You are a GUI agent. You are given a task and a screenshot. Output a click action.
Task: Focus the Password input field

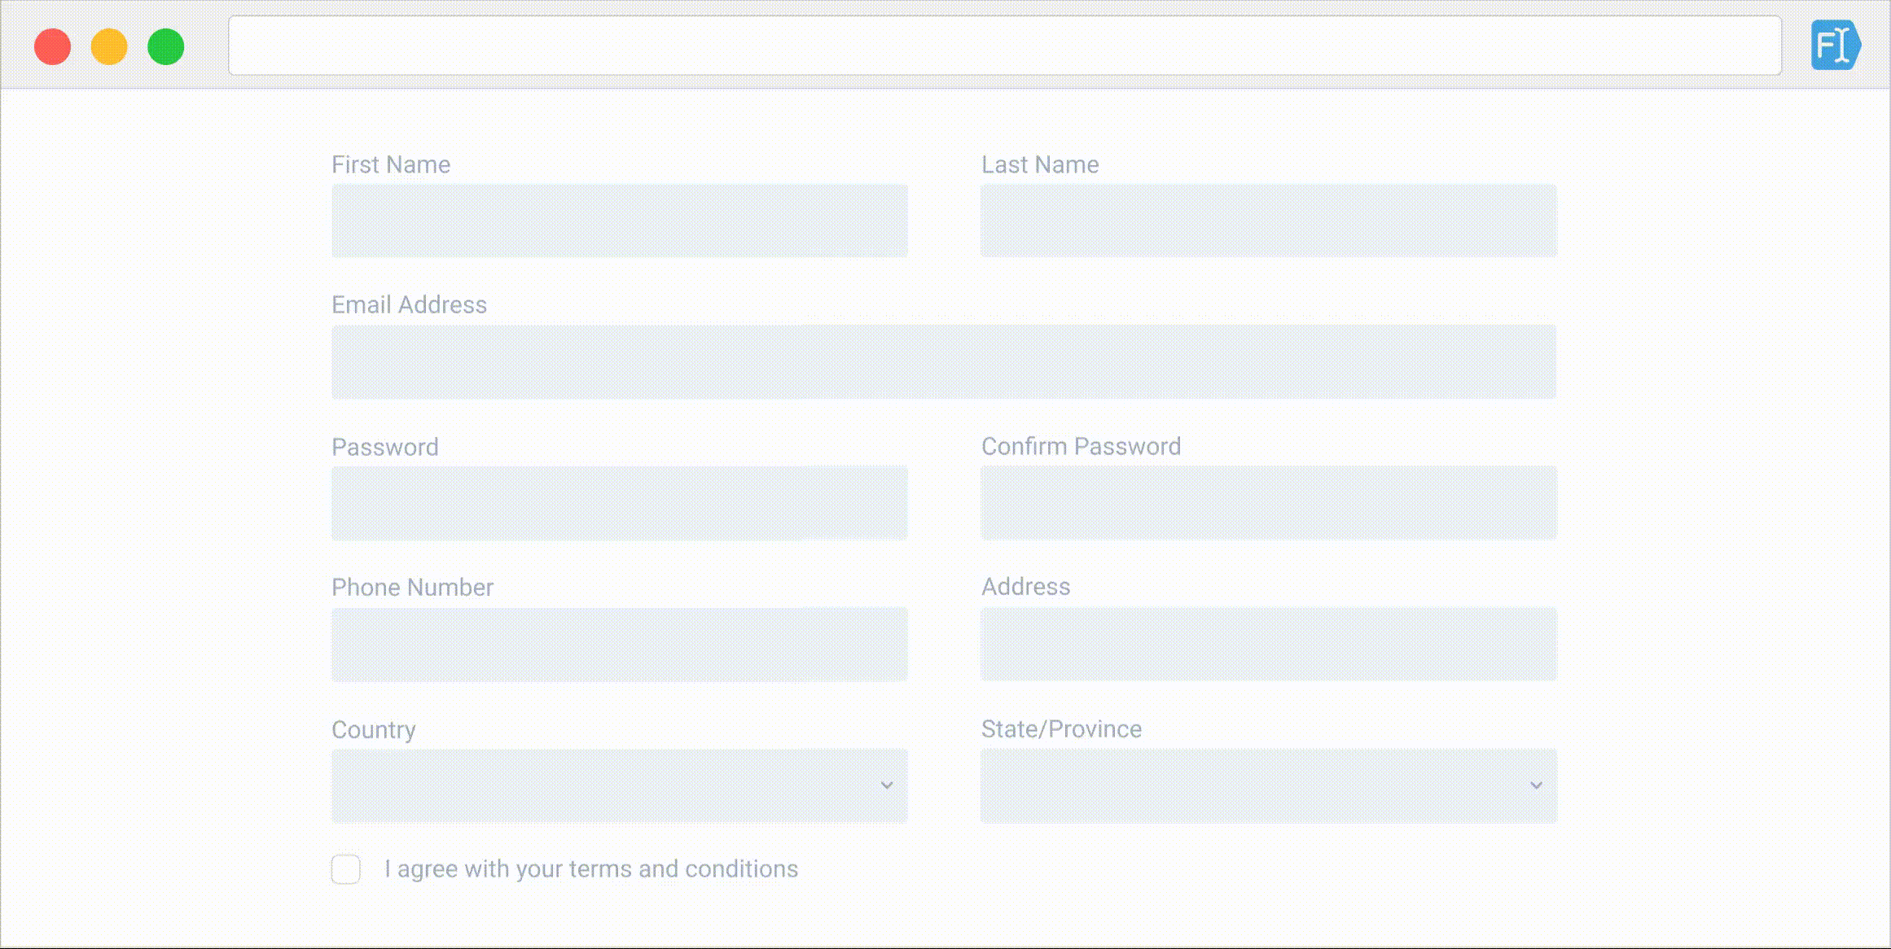(619, 503)
